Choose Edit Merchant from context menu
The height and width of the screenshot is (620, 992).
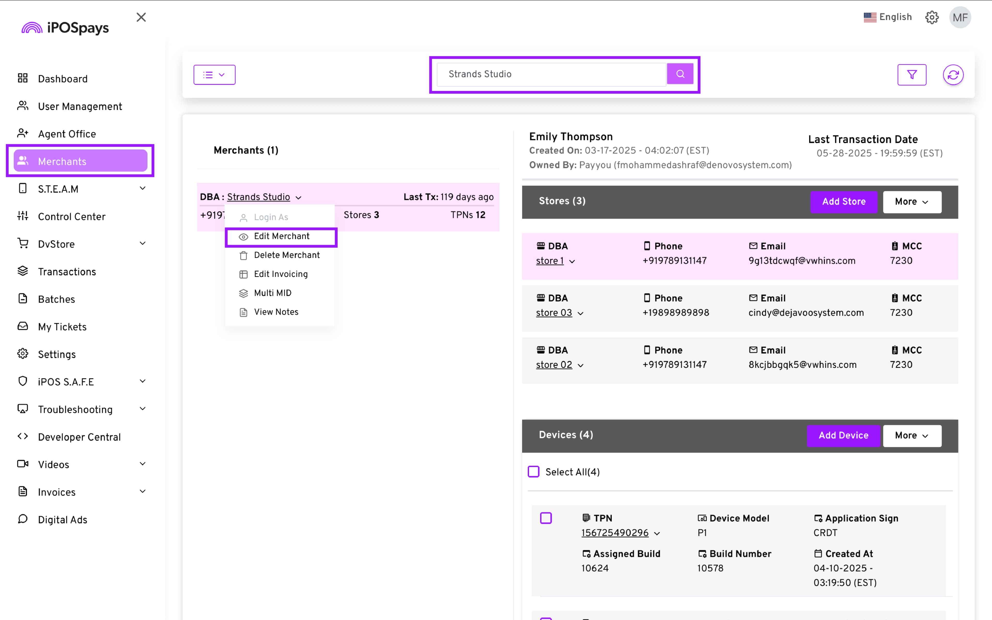(282, 236)
